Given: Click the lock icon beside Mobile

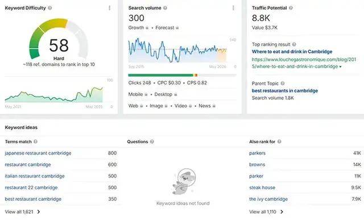Looking at the screenshot, I should click(146, 94).
